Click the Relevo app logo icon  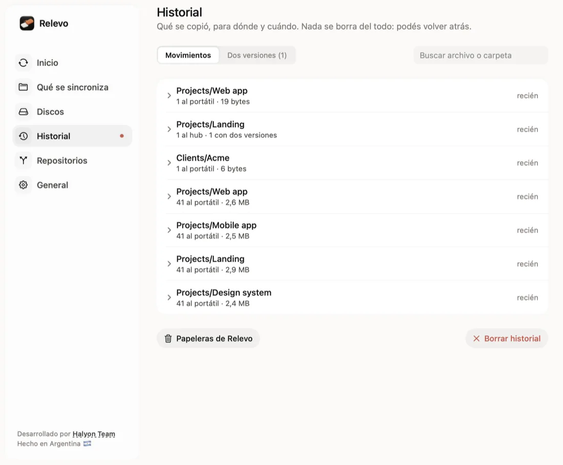(27, 24)
